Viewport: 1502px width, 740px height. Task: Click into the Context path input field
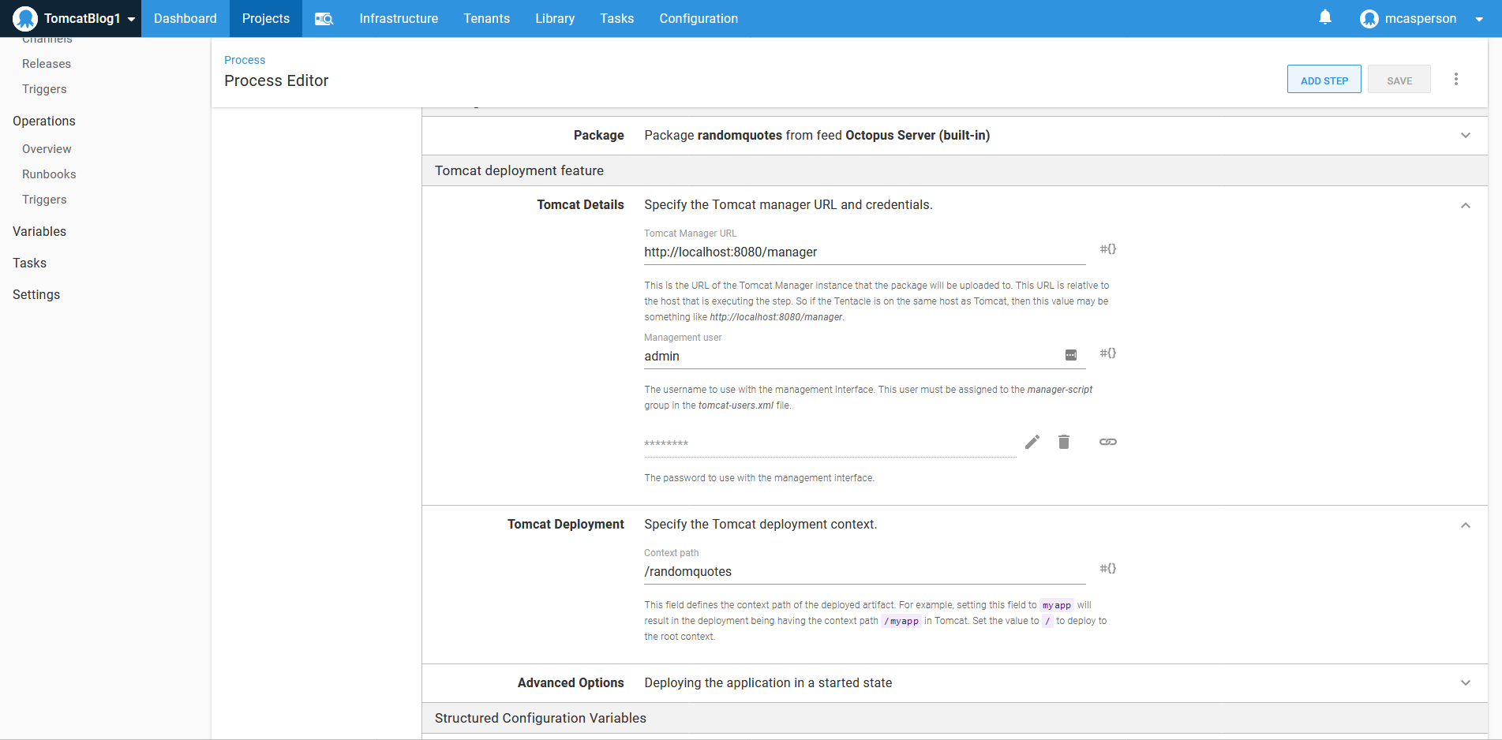tap(864, 572)
